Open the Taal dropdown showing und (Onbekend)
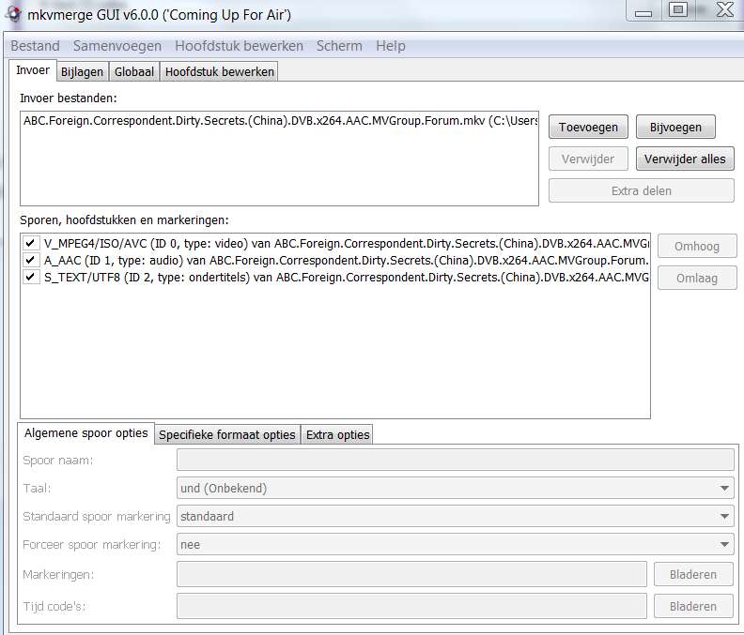 (455, 488)
